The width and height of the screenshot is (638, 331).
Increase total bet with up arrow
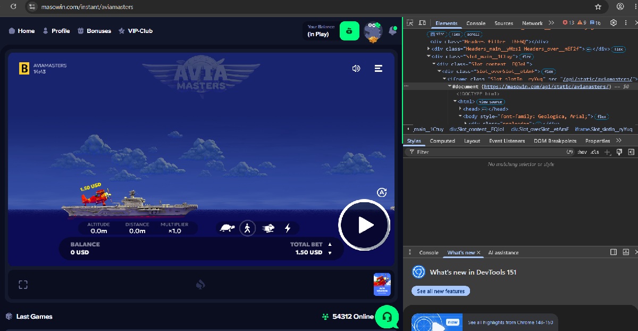(330, 244)
